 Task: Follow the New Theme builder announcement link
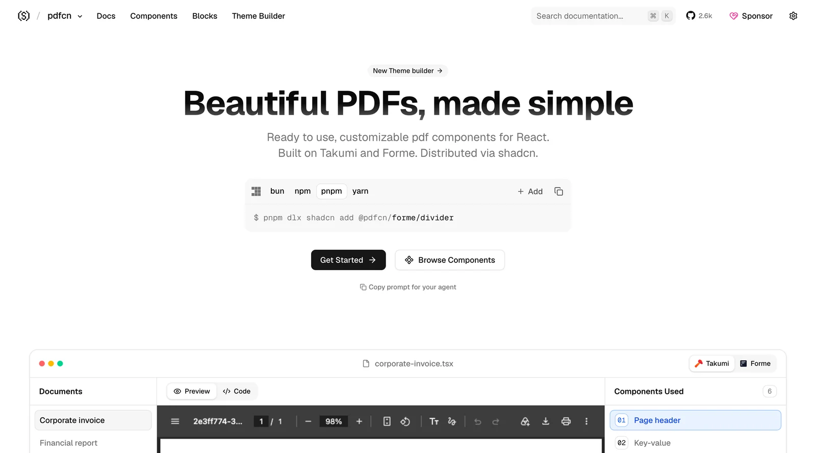point(407,71)
